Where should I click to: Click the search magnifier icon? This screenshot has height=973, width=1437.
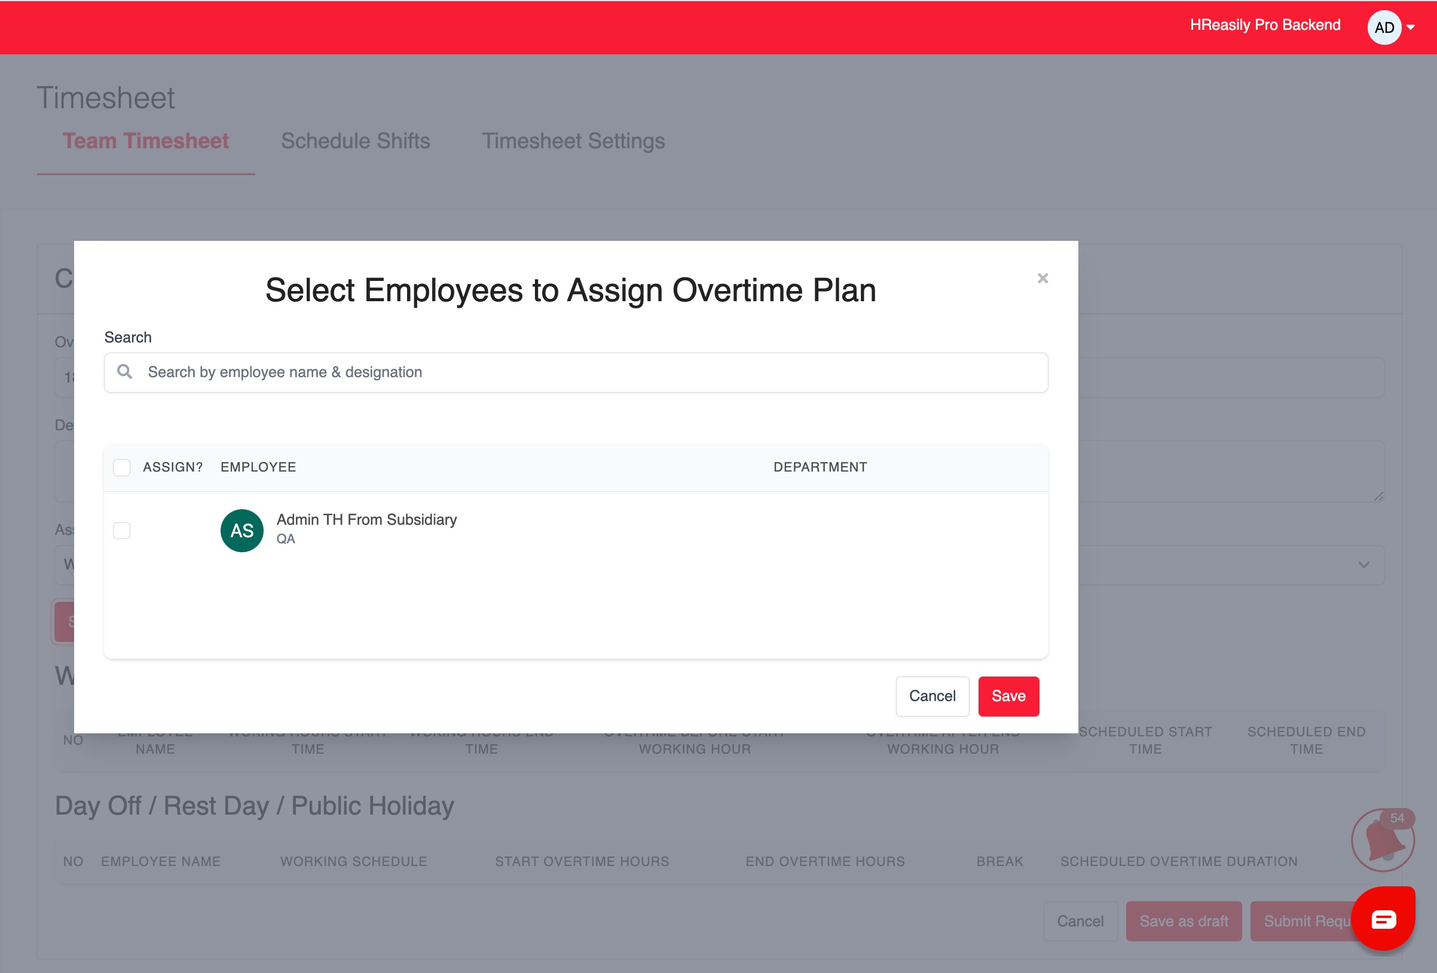pyautogui.click(x=125, y=372)
